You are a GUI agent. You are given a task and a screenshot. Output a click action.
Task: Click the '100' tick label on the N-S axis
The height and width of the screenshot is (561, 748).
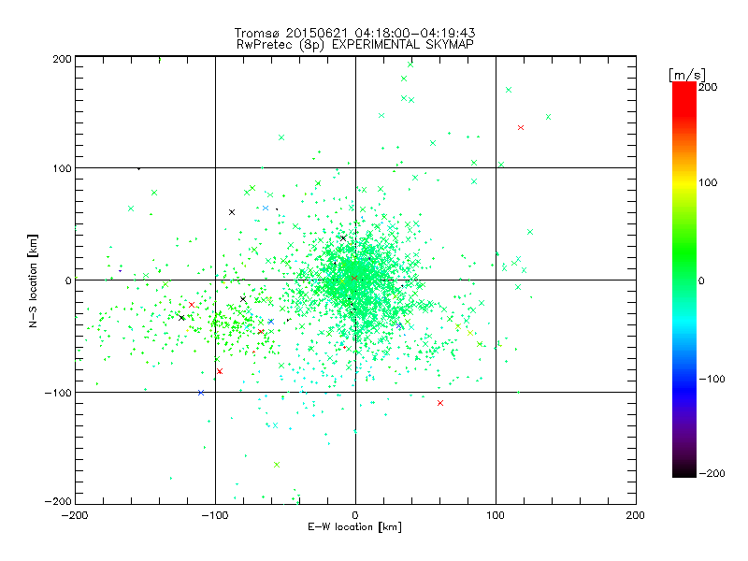pyautogui.click(x=62, y=168)
